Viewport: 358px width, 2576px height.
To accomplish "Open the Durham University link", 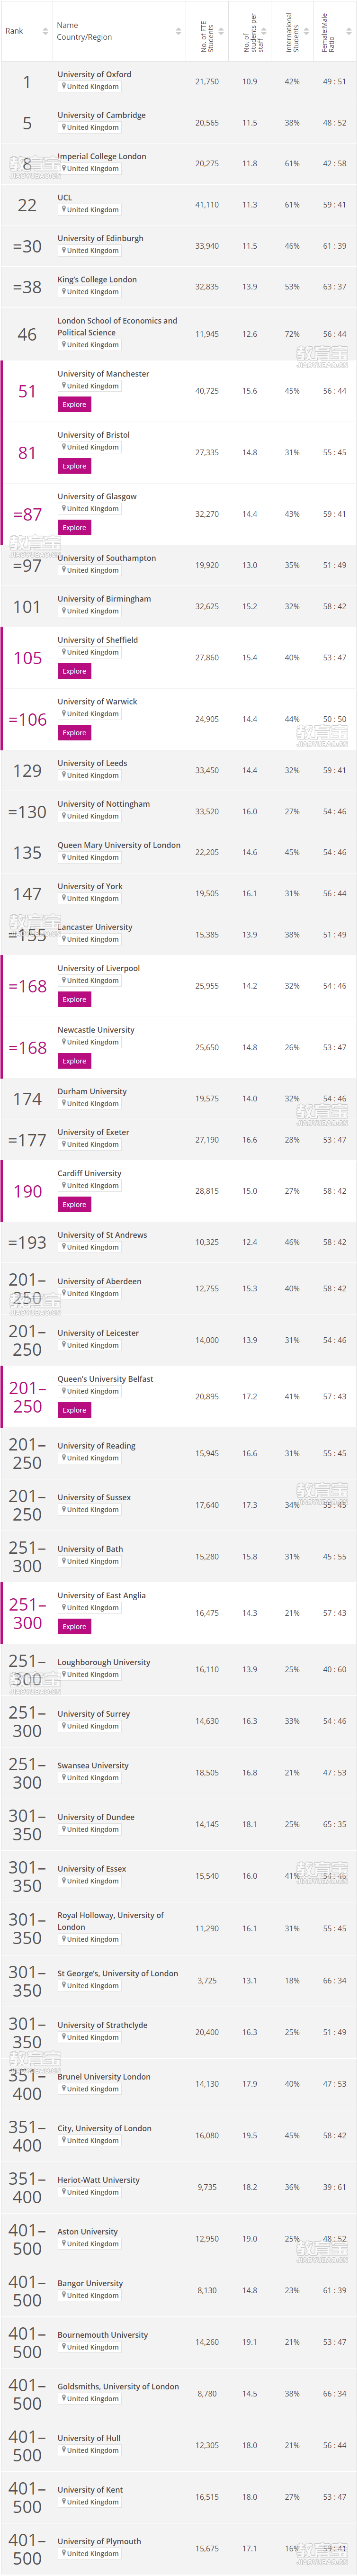I will (x=92, y=1091).
